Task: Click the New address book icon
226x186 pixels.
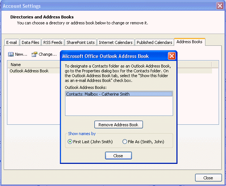Action: point(11,54)
